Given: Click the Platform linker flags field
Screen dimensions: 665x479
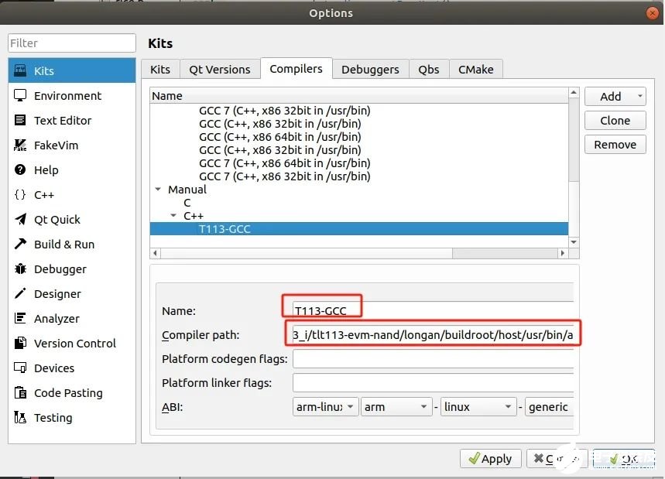Looking at the screenshot, I should tap(433, 383).
